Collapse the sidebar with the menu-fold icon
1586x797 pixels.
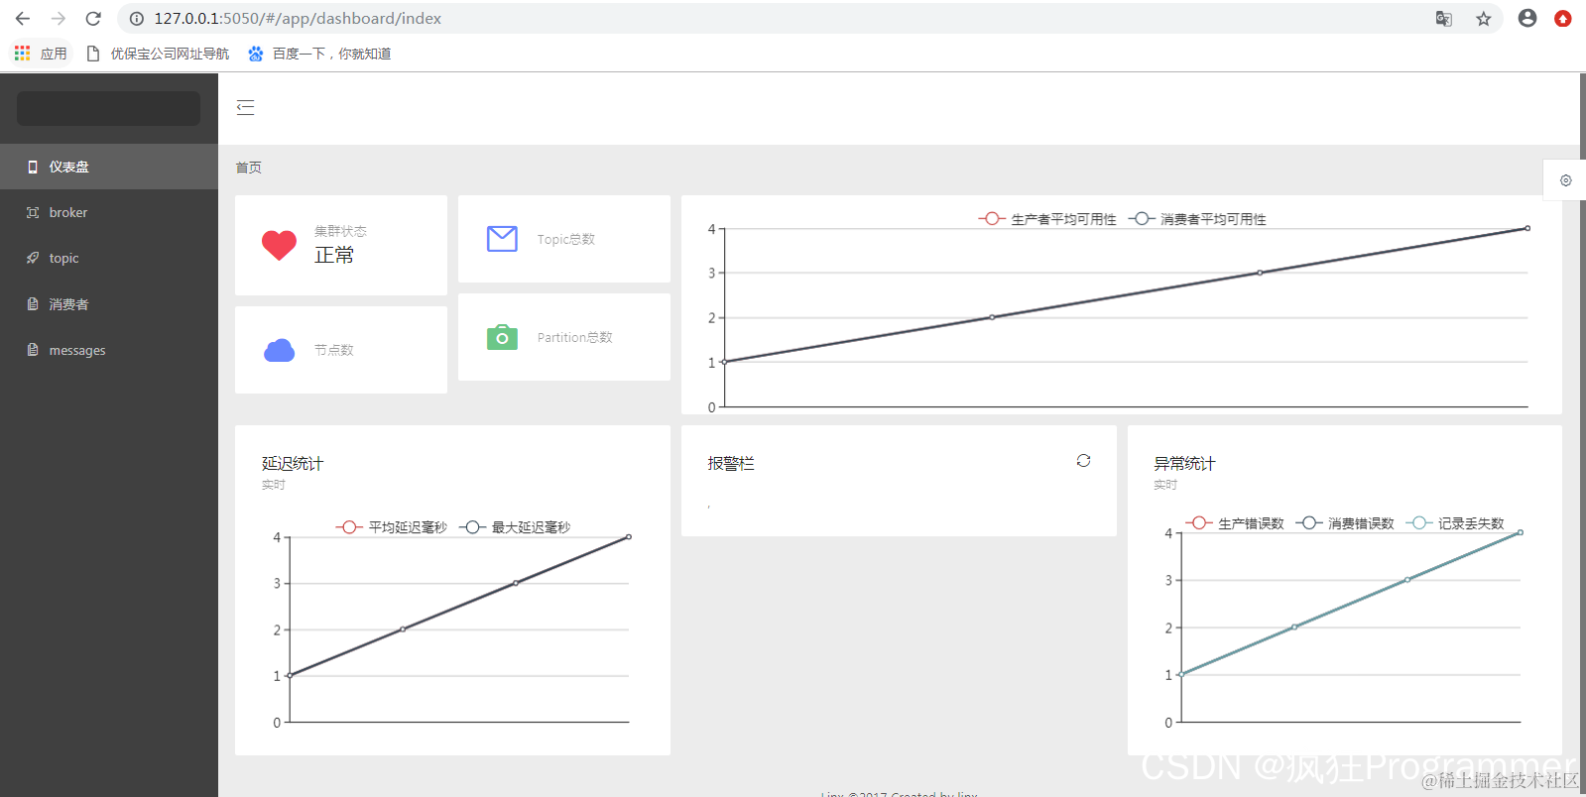click(245, 108)
